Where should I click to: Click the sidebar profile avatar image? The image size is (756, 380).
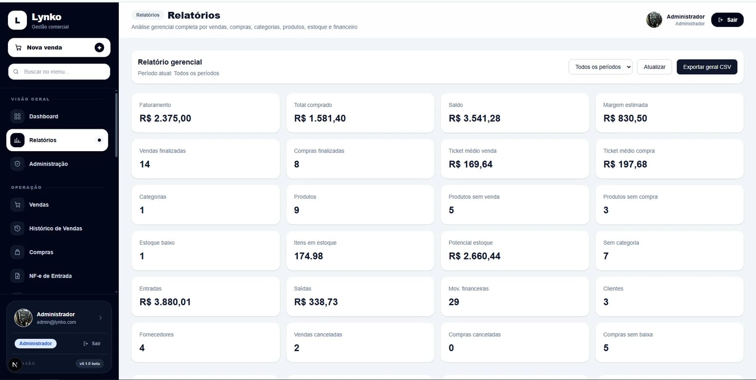[24, 318]
